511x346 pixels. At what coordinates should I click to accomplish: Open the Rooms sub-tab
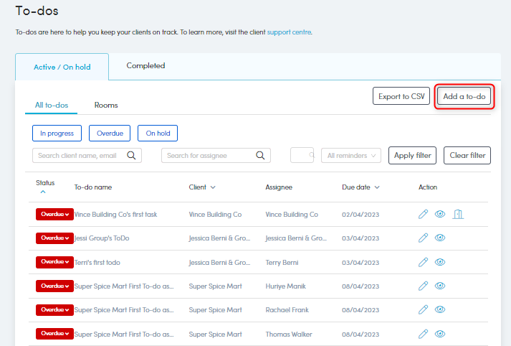pos(106,105)
